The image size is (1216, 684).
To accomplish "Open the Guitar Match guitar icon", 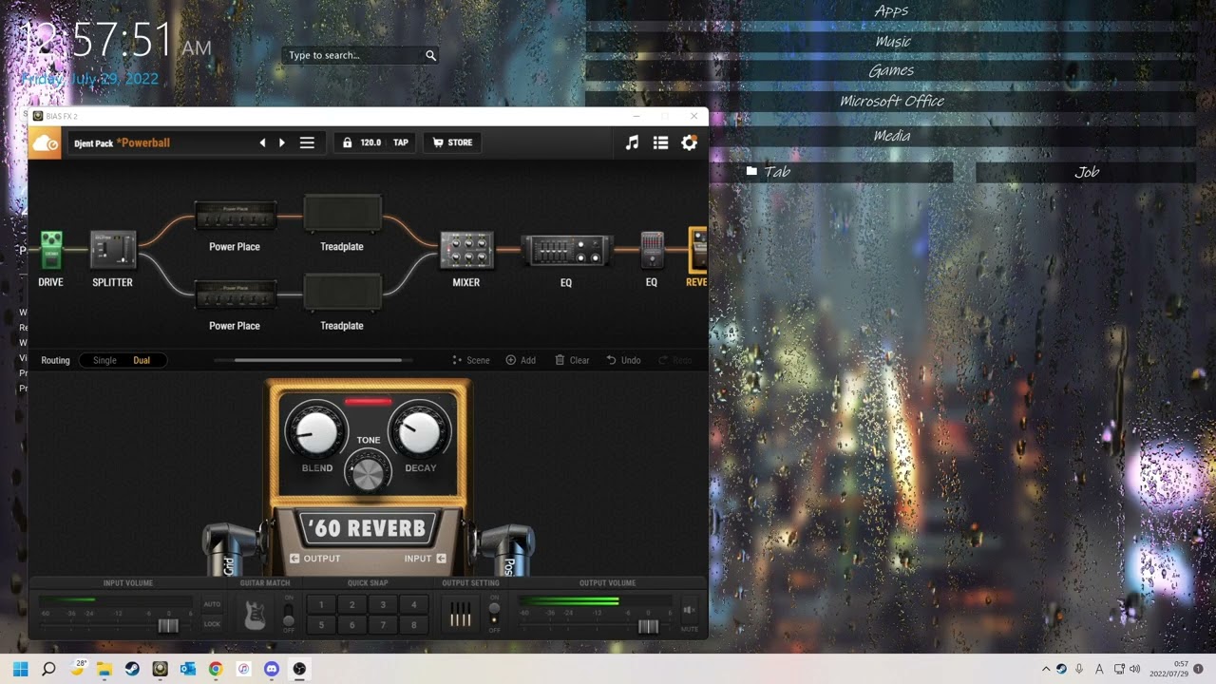I will pyautogui.click(x=255, y=615).
